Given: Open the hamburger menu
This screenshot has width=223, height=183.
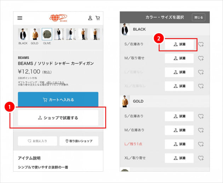Looking at the screenshot, I should tap(20, 18).
